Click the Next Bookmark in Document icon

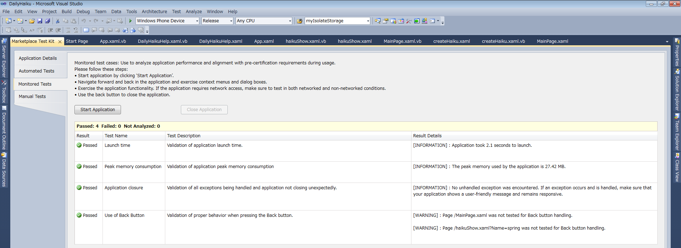point(133,30)
